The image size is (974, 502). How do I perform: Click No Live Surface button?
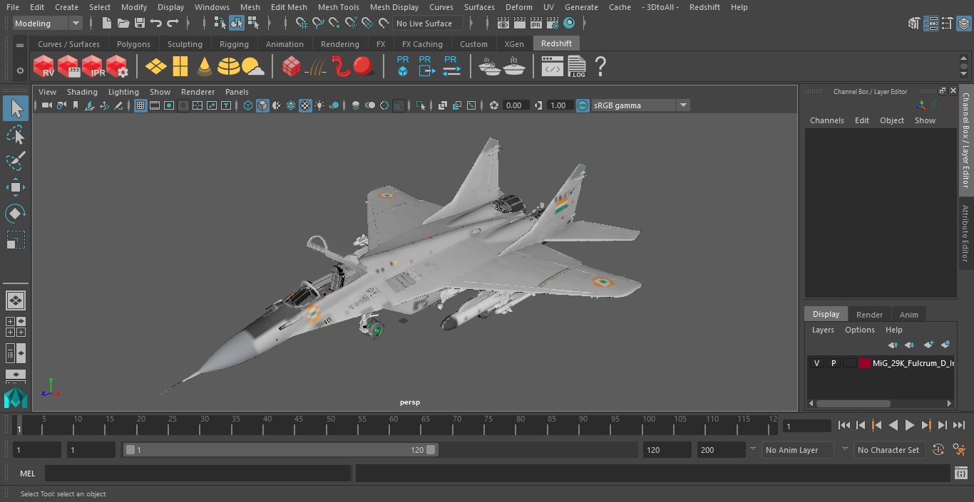(428, 23)
